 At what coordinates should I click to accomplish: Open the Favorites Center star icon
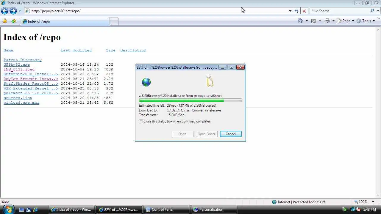5,21
